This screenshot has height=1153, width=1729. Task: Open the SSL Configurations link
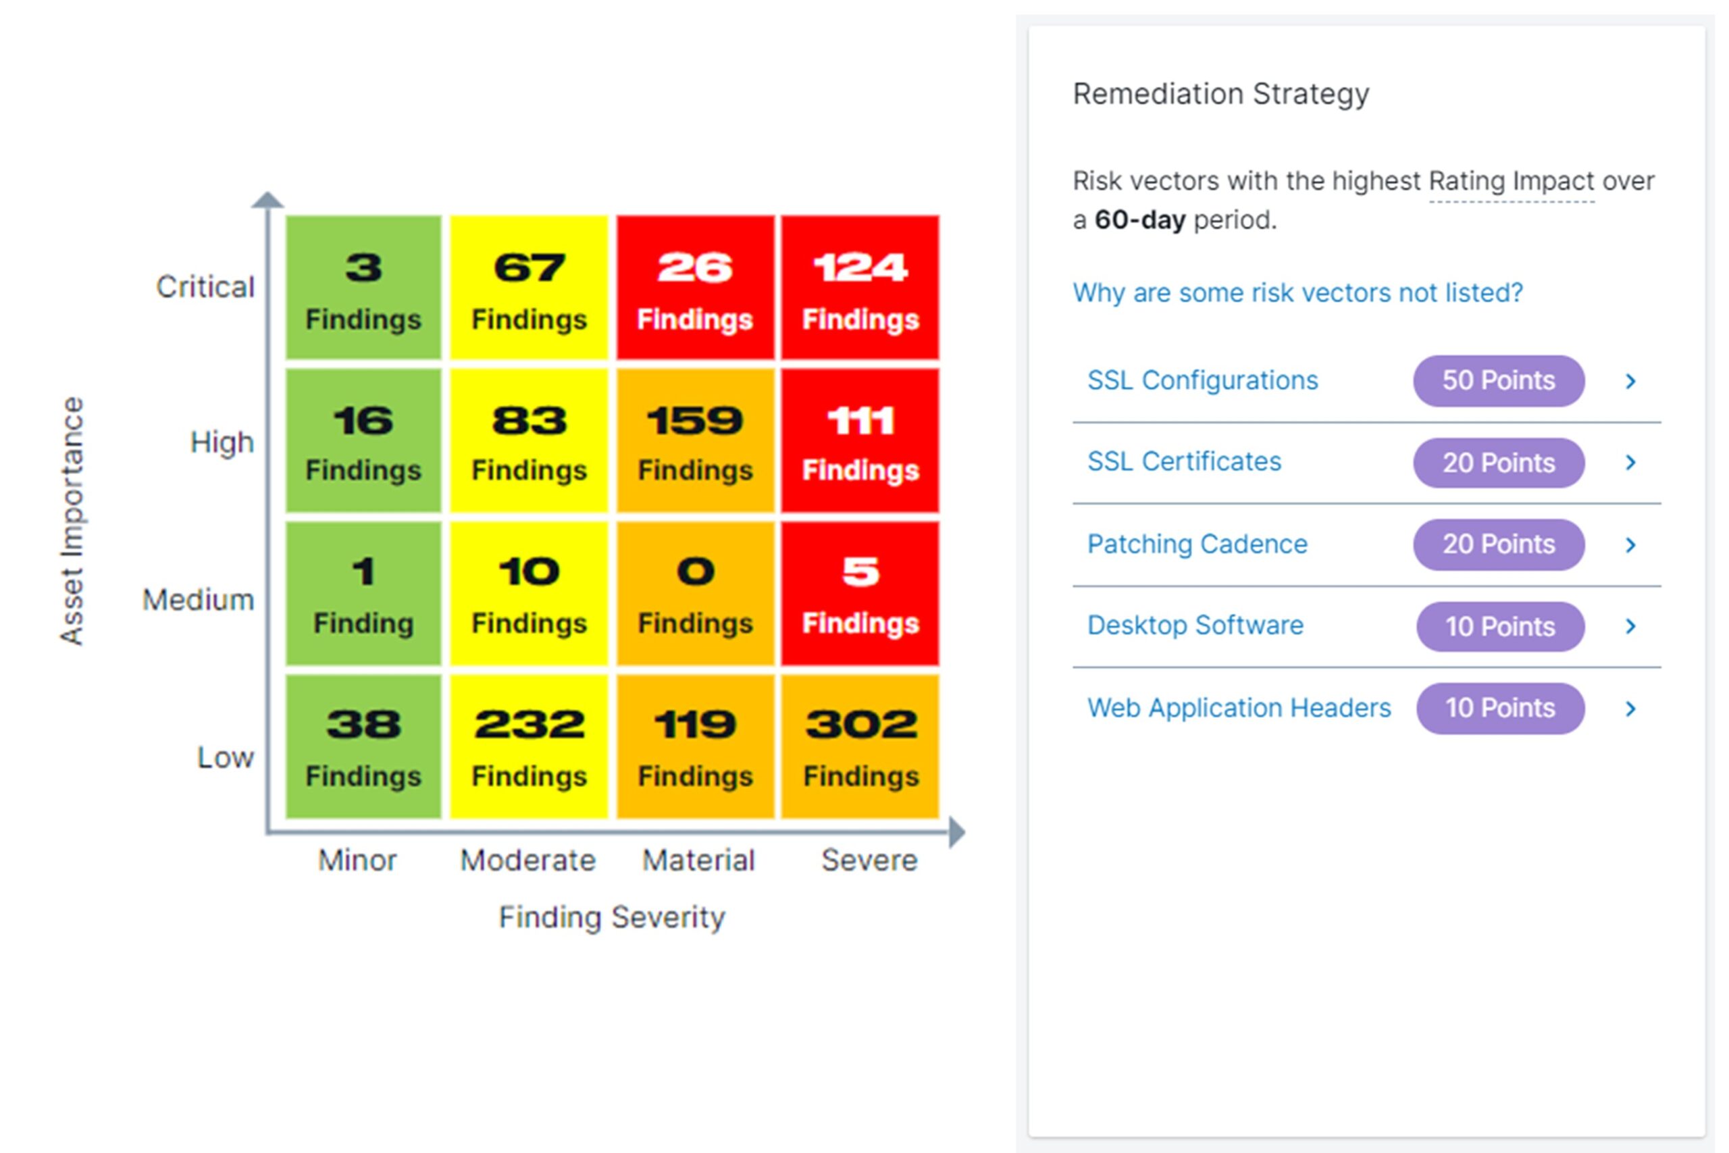tap(1202, 381)
